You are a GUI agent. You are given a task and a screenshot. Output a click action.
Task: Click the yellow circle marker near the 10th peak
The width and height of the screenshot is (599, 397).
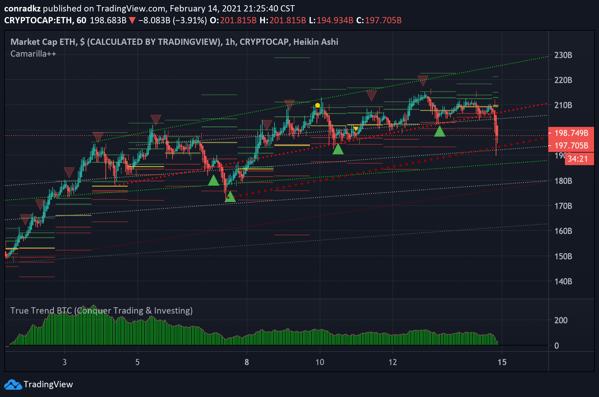[317, 105]
